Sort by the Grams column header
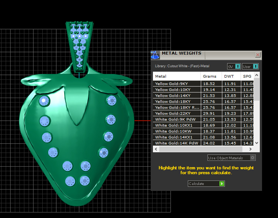This screenshot has width=278, height=218. (x=211, y=76)
